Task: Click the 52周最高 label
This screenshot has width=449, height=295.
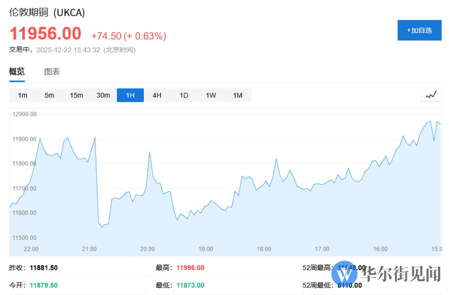Action: tap(318, 268)
